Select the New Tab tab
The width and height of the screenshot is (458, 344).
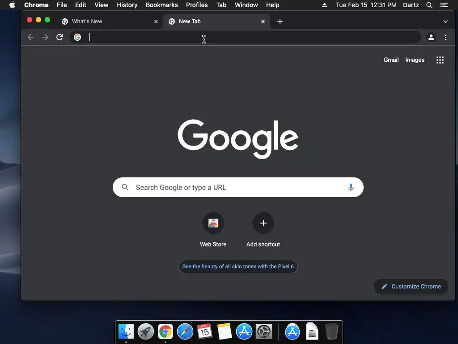[x=216, y=21]
